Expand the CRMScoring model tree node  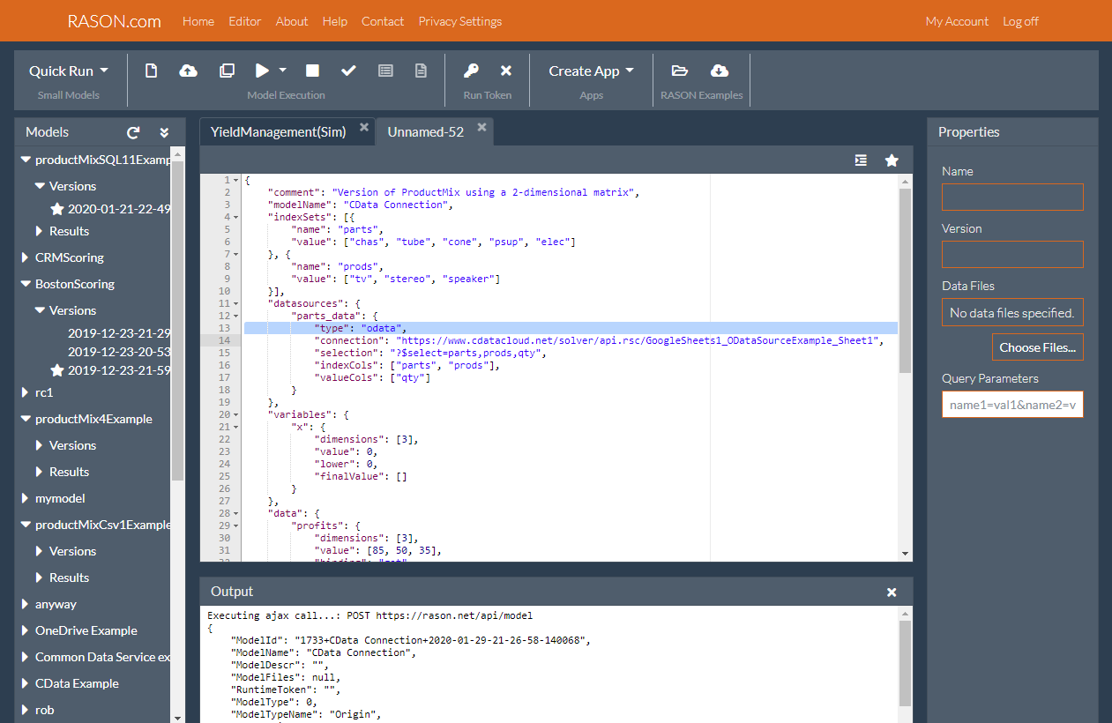pyautogui.click(x=26, y=257)
